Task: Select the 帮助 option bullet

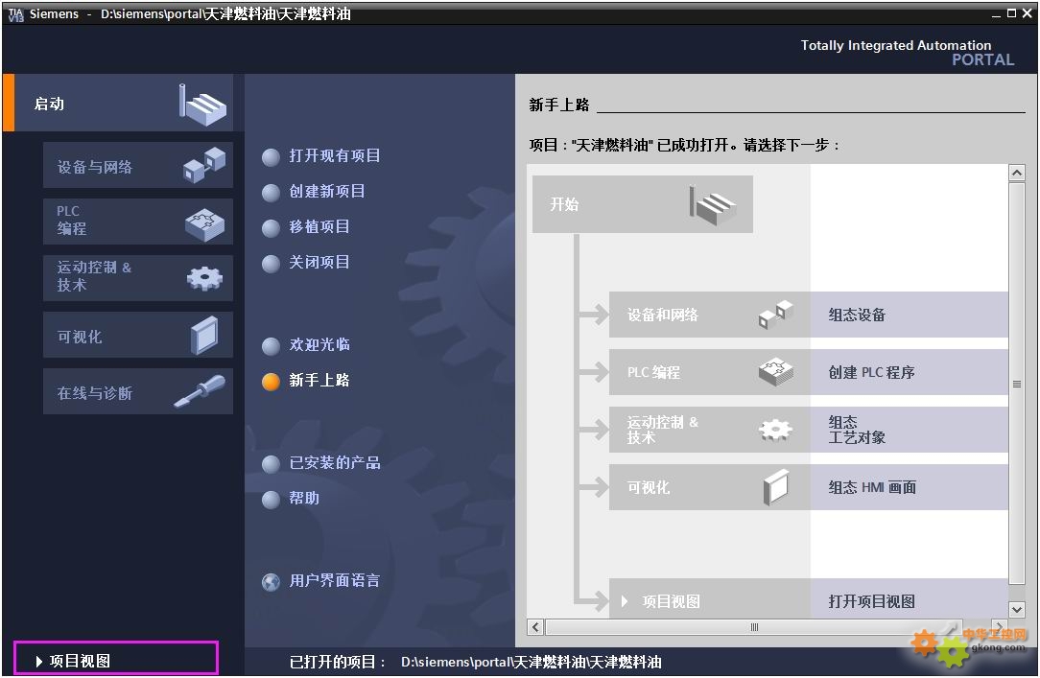Action: (x=271, y=500)
